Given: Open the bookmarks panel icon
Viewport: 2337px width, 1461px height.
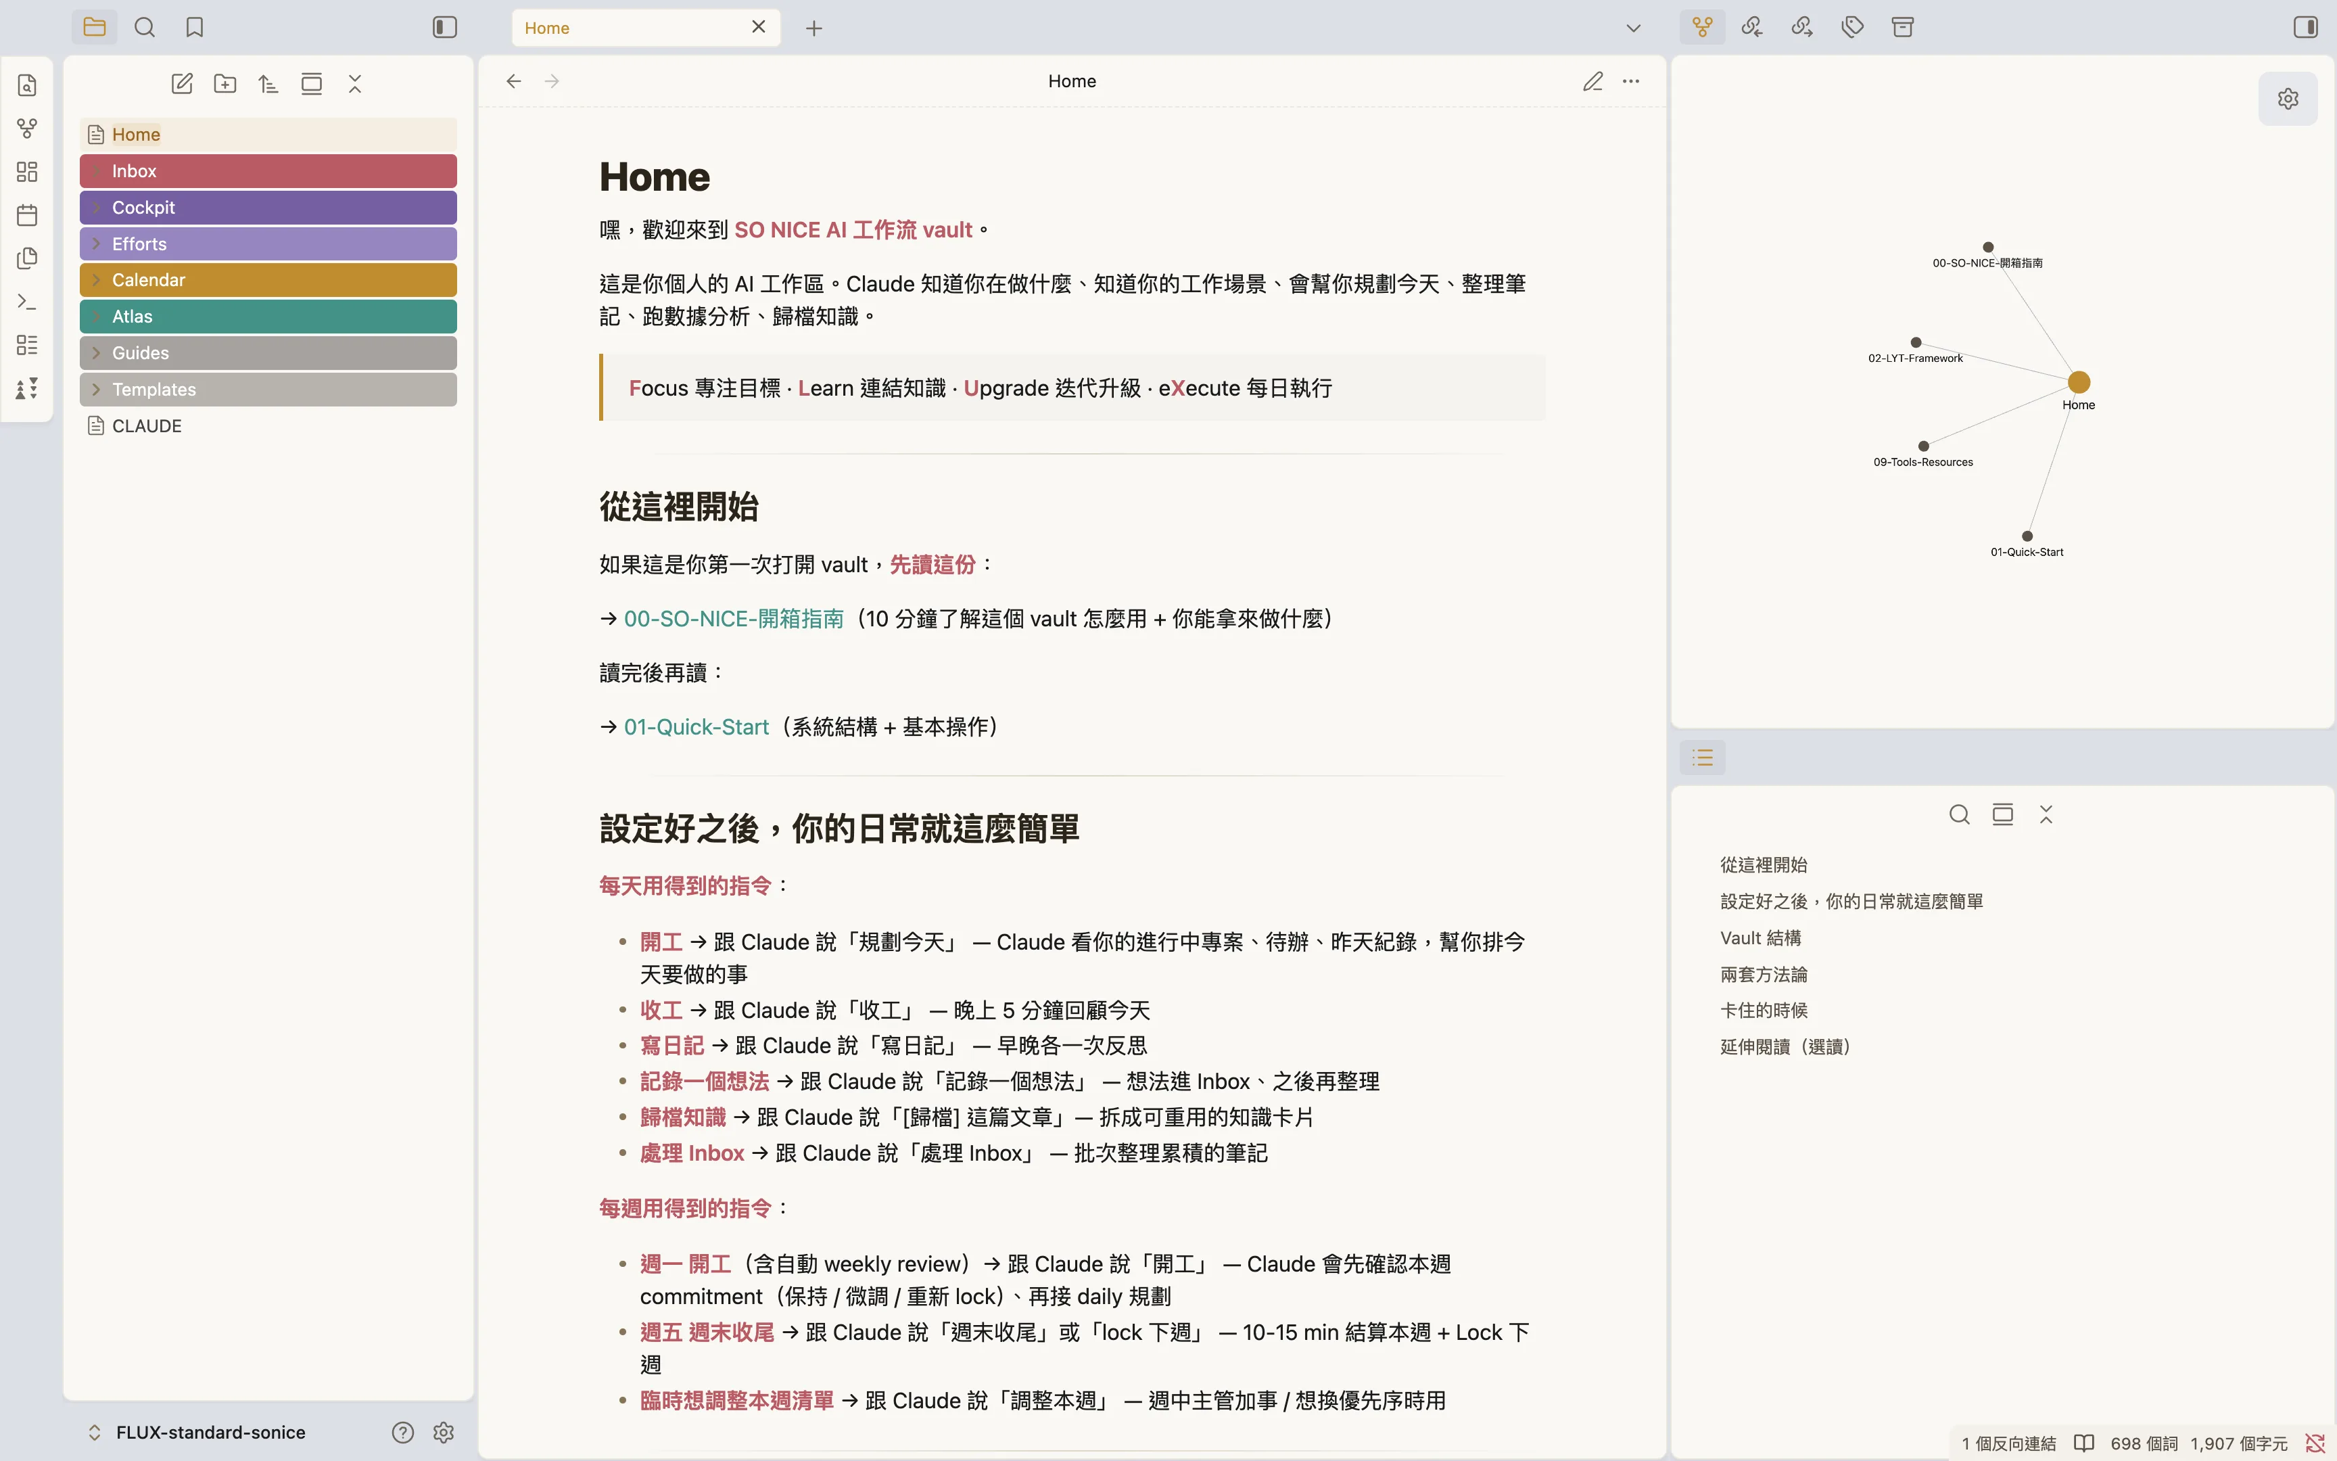Looking at the screenshot, I should tap(195, 27).
